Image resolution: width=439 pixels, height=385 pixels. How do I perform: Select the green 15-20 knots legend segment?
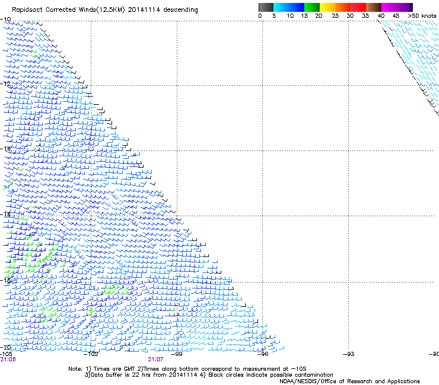point(312,7)
